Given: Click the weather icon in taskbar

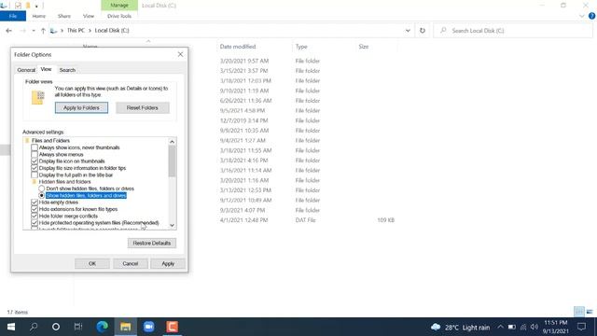Looking at the screenshot, I should click(436, 328).
